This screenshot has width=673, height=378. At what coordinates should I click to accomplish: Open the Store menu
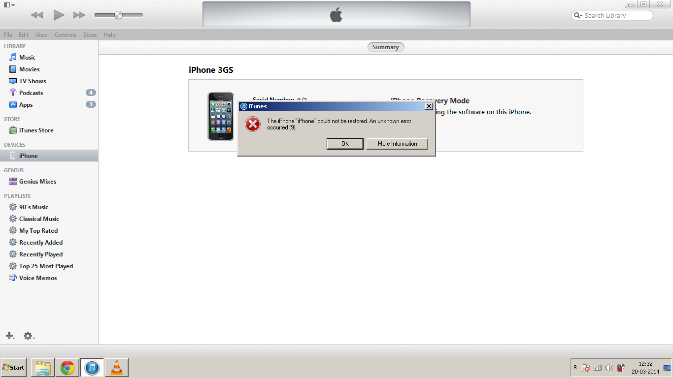90,35
